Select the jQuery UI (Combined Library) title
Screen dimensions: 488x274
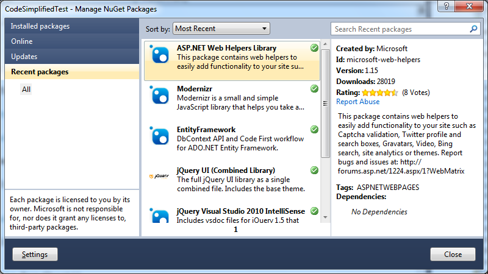click(226, 170)
